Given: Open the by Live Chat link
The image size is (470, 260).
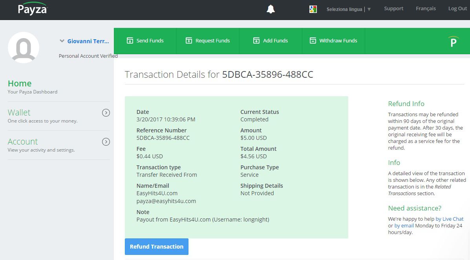Looking at the screenshot, I should tap(449, 219).
